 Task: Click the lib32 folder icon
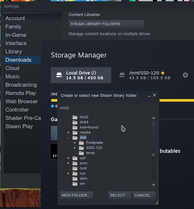click(x=75, y=117)
